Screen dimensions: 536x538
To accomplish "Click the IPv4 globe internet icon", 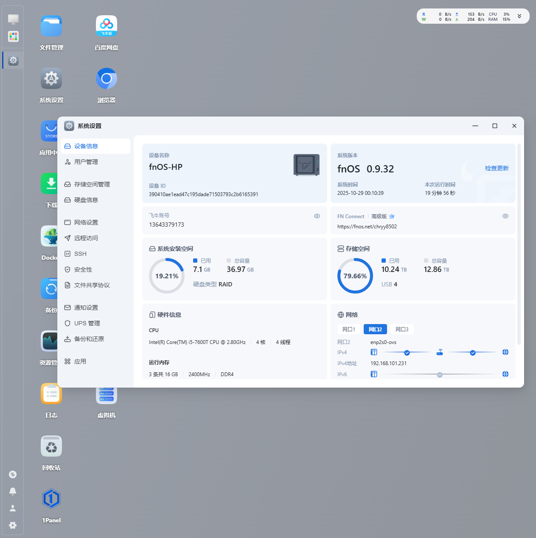I will pos(505,352).
